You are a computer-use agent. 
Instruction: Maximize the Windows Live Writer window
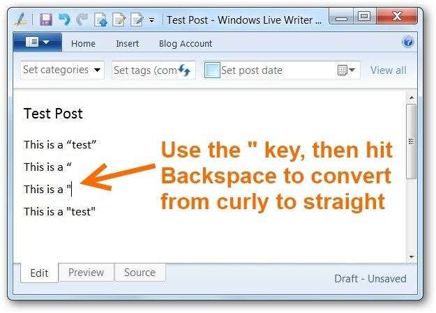click(x=365, y=16)
